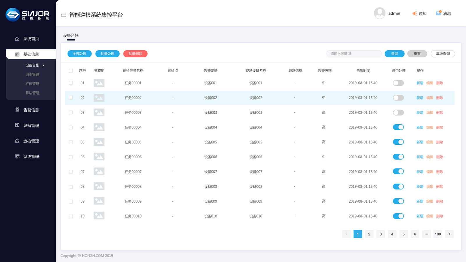Enable the 是否处理 switch for 任务00001

pyautogui.click(x=398, y=83)
